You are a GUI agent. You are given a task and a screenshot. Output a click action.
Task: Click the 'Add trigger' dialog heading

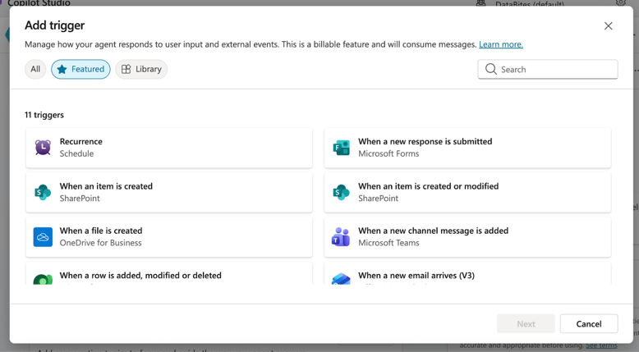[x=54, y=25]
